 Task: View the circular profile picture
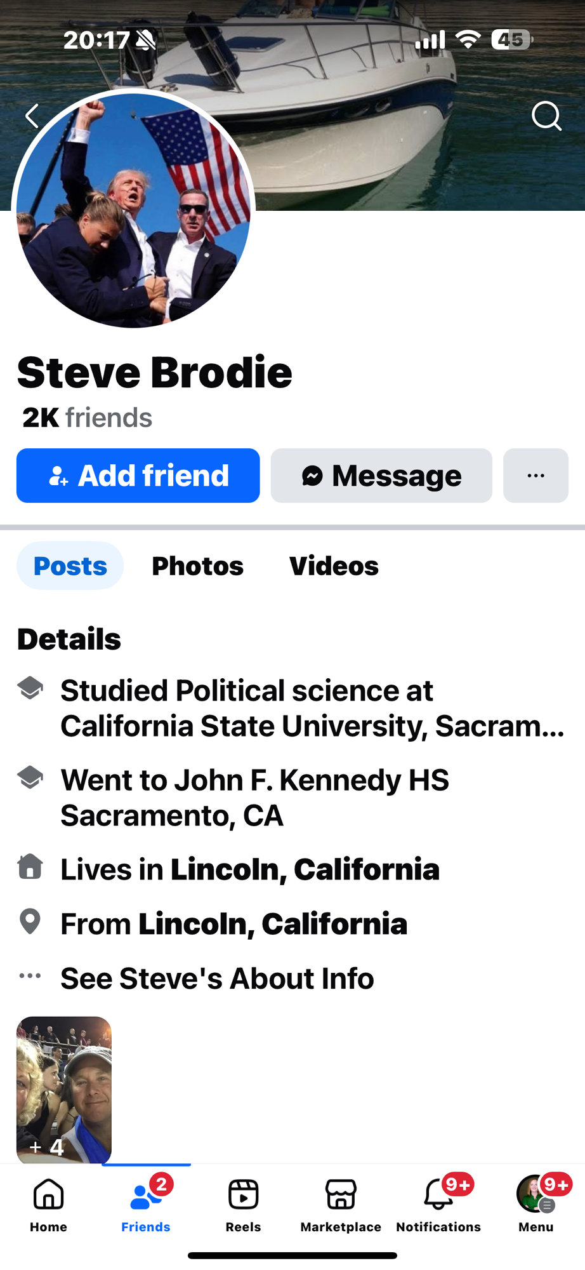coord(133,210)
